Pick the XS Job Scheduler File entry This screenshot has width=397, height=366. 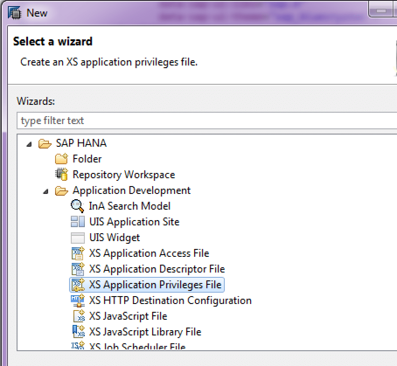pyautogui.click(x=137, y=347)
